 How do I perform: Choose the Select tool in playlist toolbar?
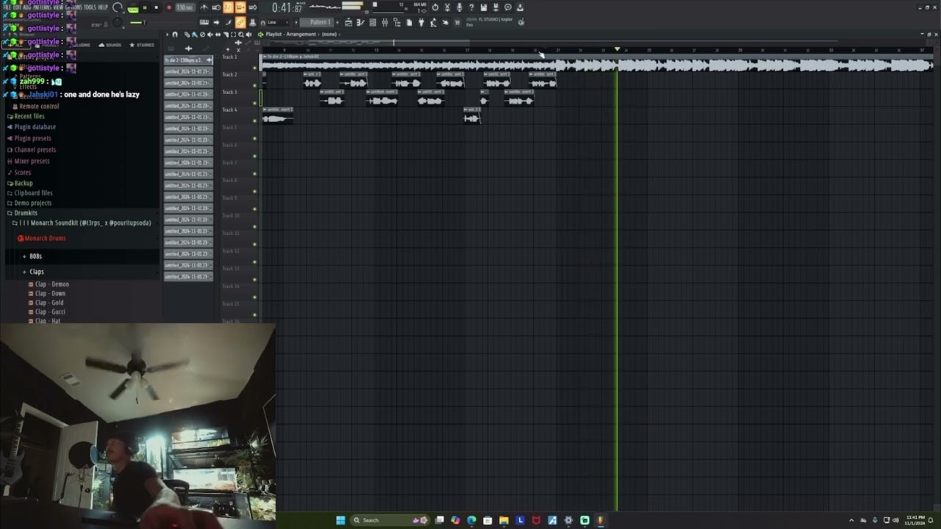pyautogui.click(x=233, y=35)
